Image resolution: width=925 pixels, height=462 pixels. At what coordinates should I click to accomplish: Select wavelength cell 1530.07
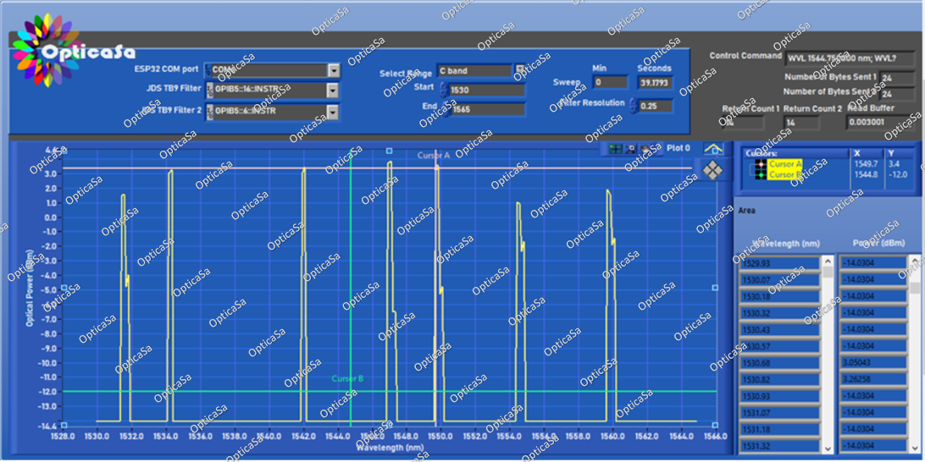[779, 280]
